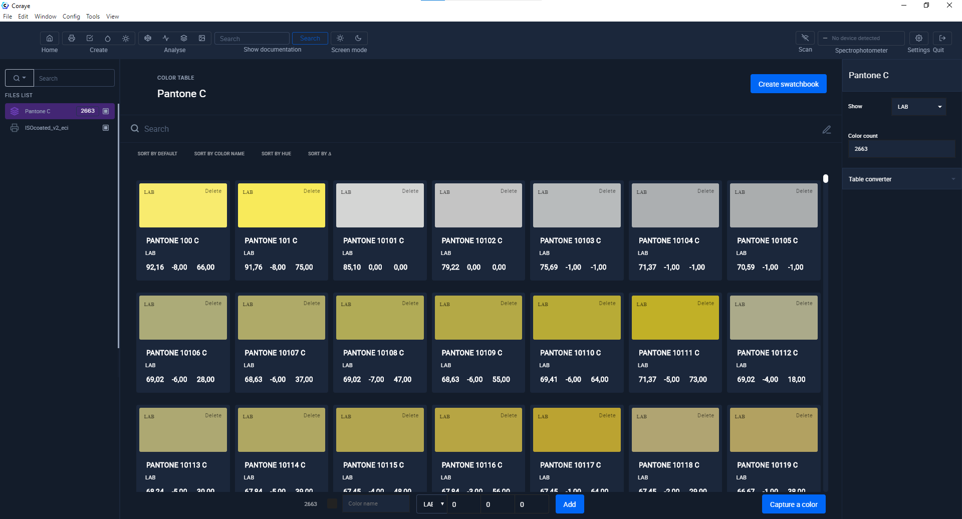Screen dimensions: 962x519
Task: Select the ISOcoated_v2_eci file row
Action: [x=60, y=128]
